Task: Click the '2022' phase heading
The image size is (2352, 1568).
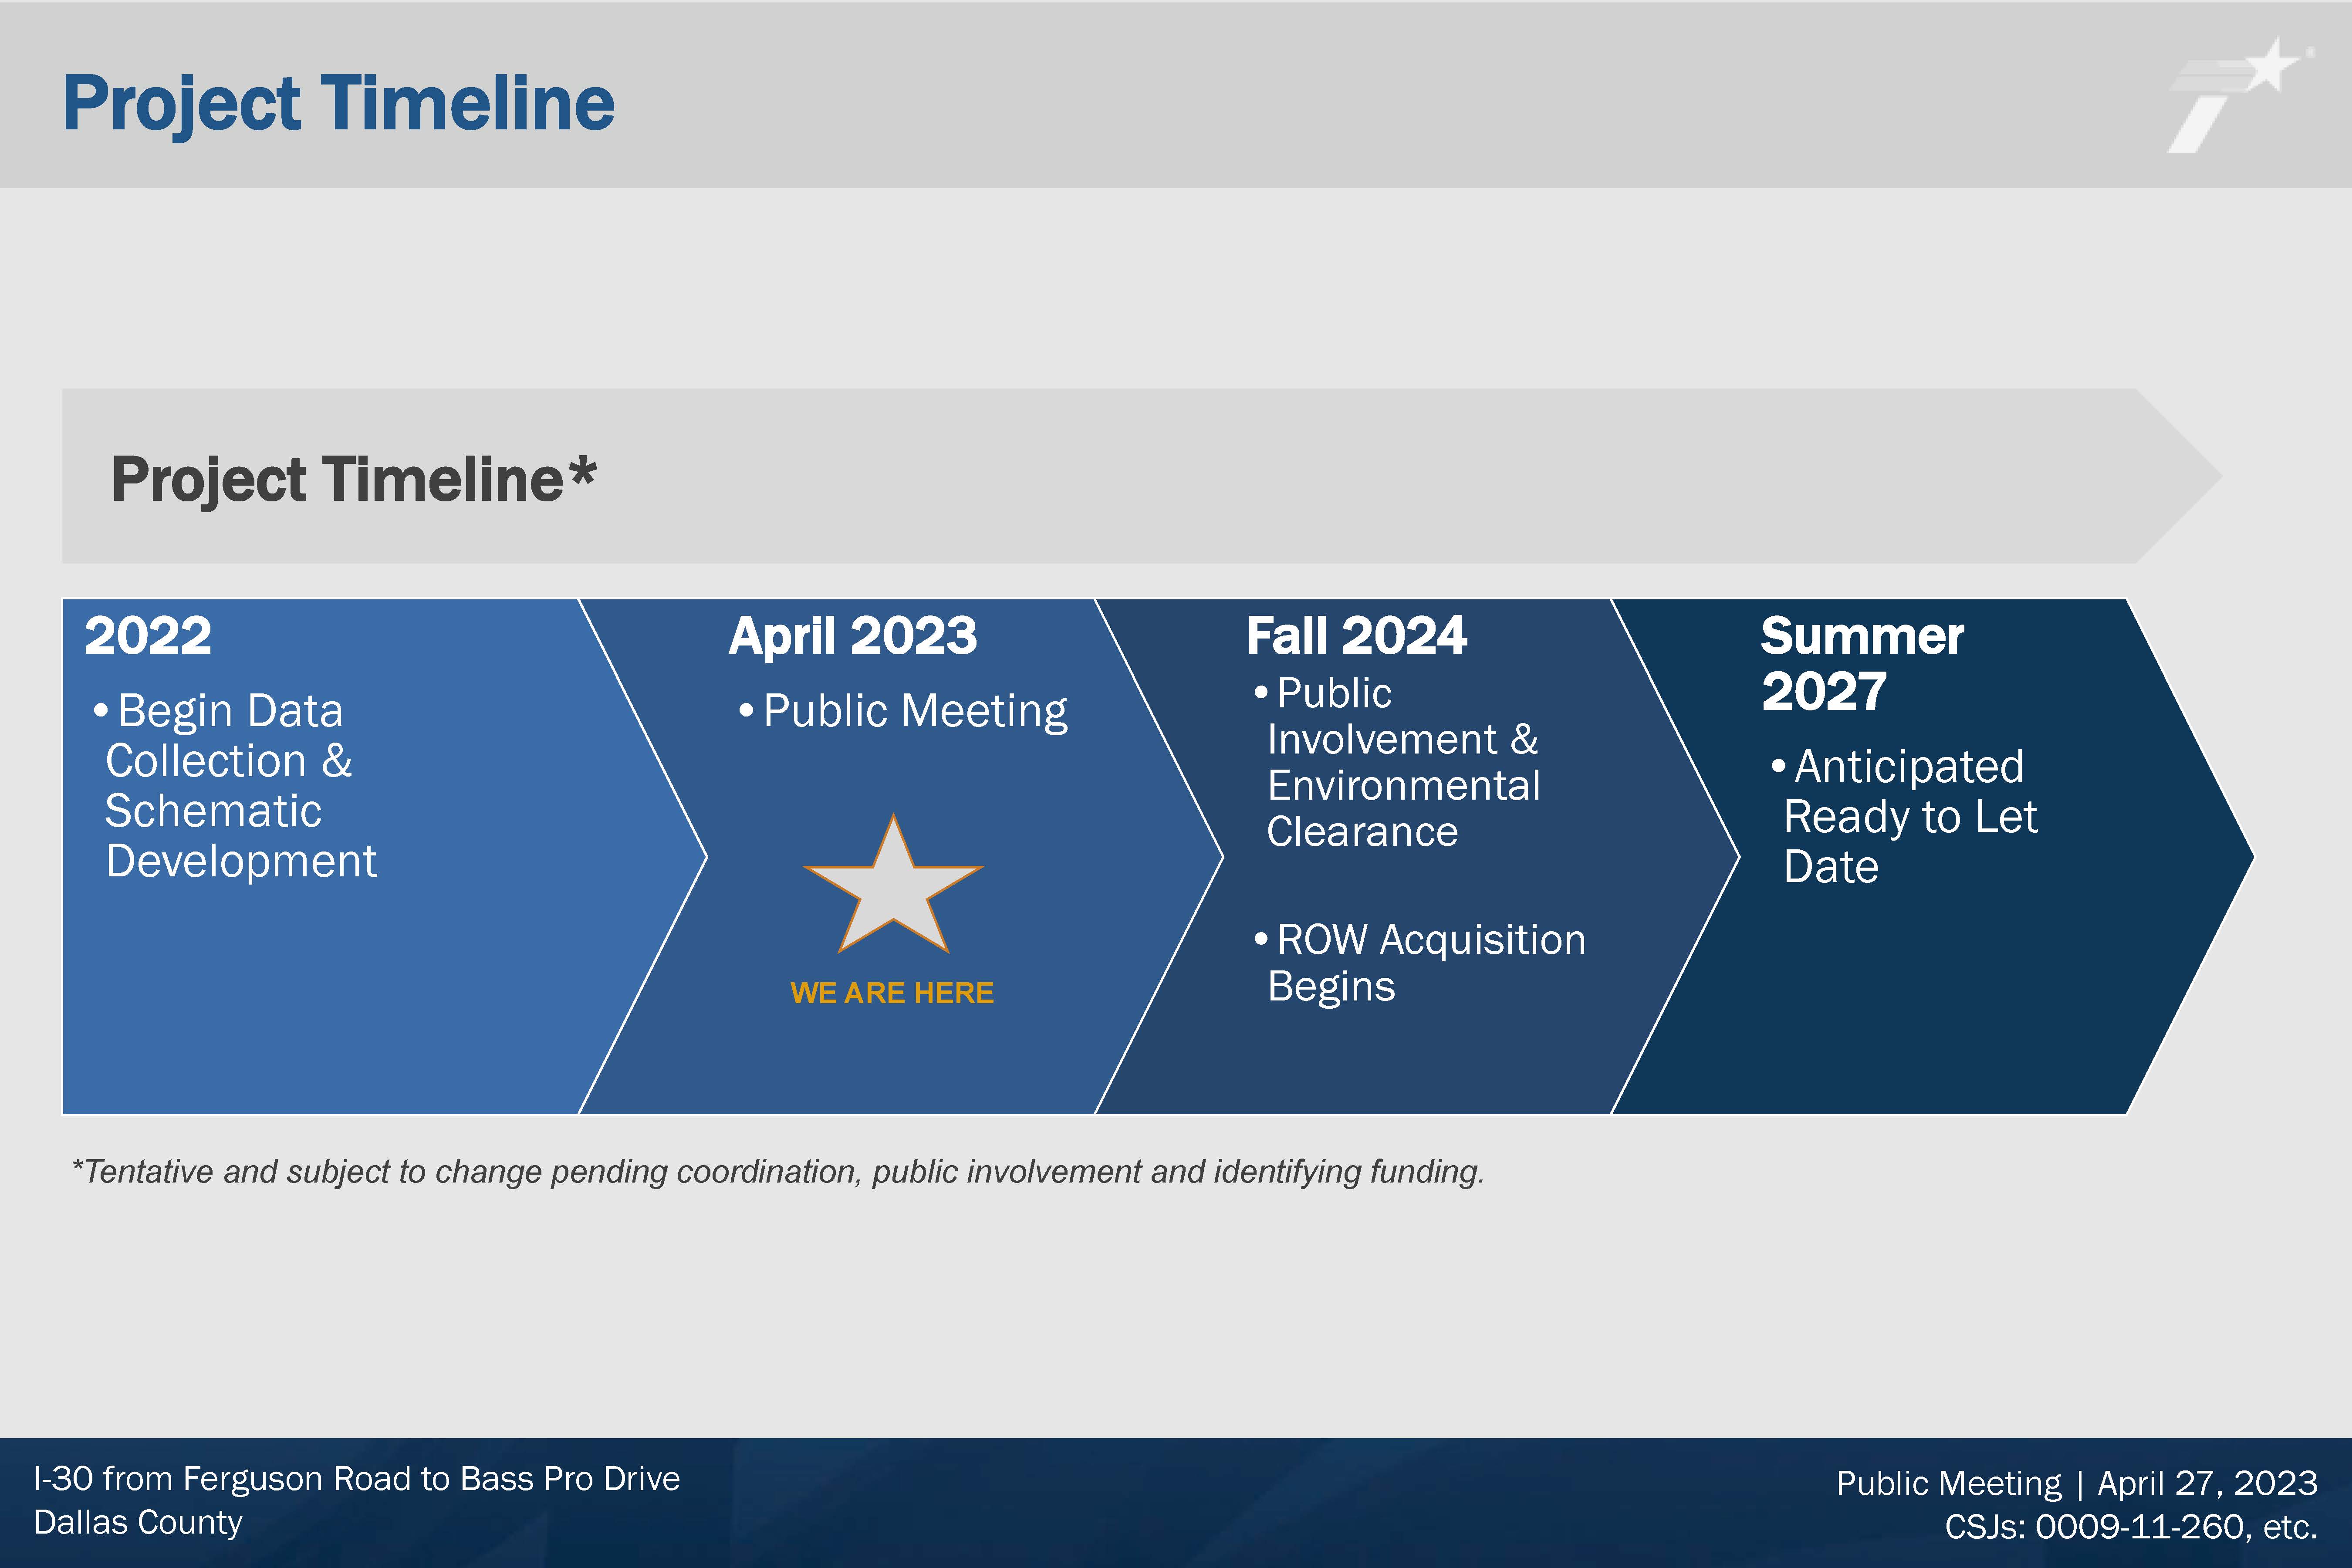Action: click(148, 636)
